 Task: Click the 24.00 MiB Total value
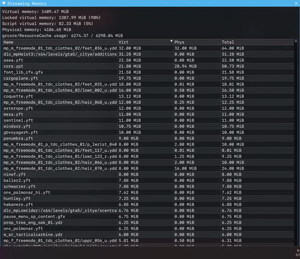click(x=233, y=168)
